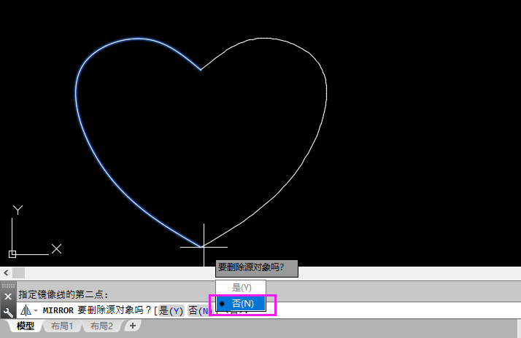Click the horizontal scrollbar thumb
The image size is (521, 338).
pos(19,273)
